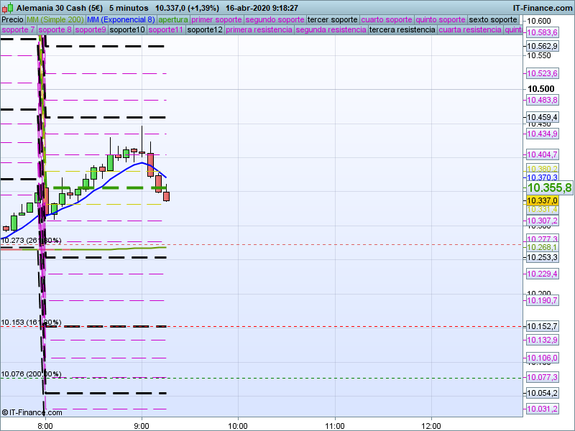Image resolution: width=575 pixels, height=431 pixels.
Task: Click the primer soporte label
Action: point(217,19)
